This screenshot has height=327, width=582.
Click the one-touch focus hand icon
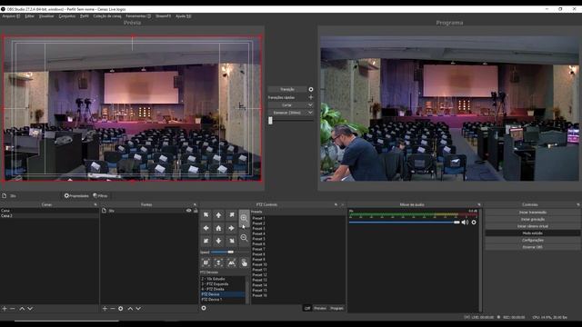244,263
